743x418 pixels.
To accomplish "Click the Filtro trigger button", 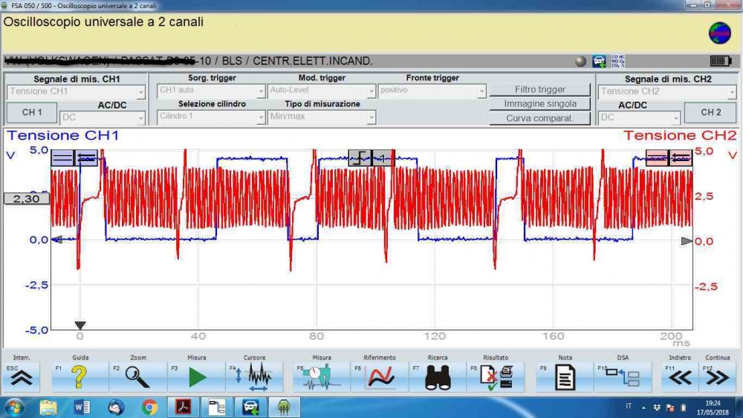I will tap(540, 90).
